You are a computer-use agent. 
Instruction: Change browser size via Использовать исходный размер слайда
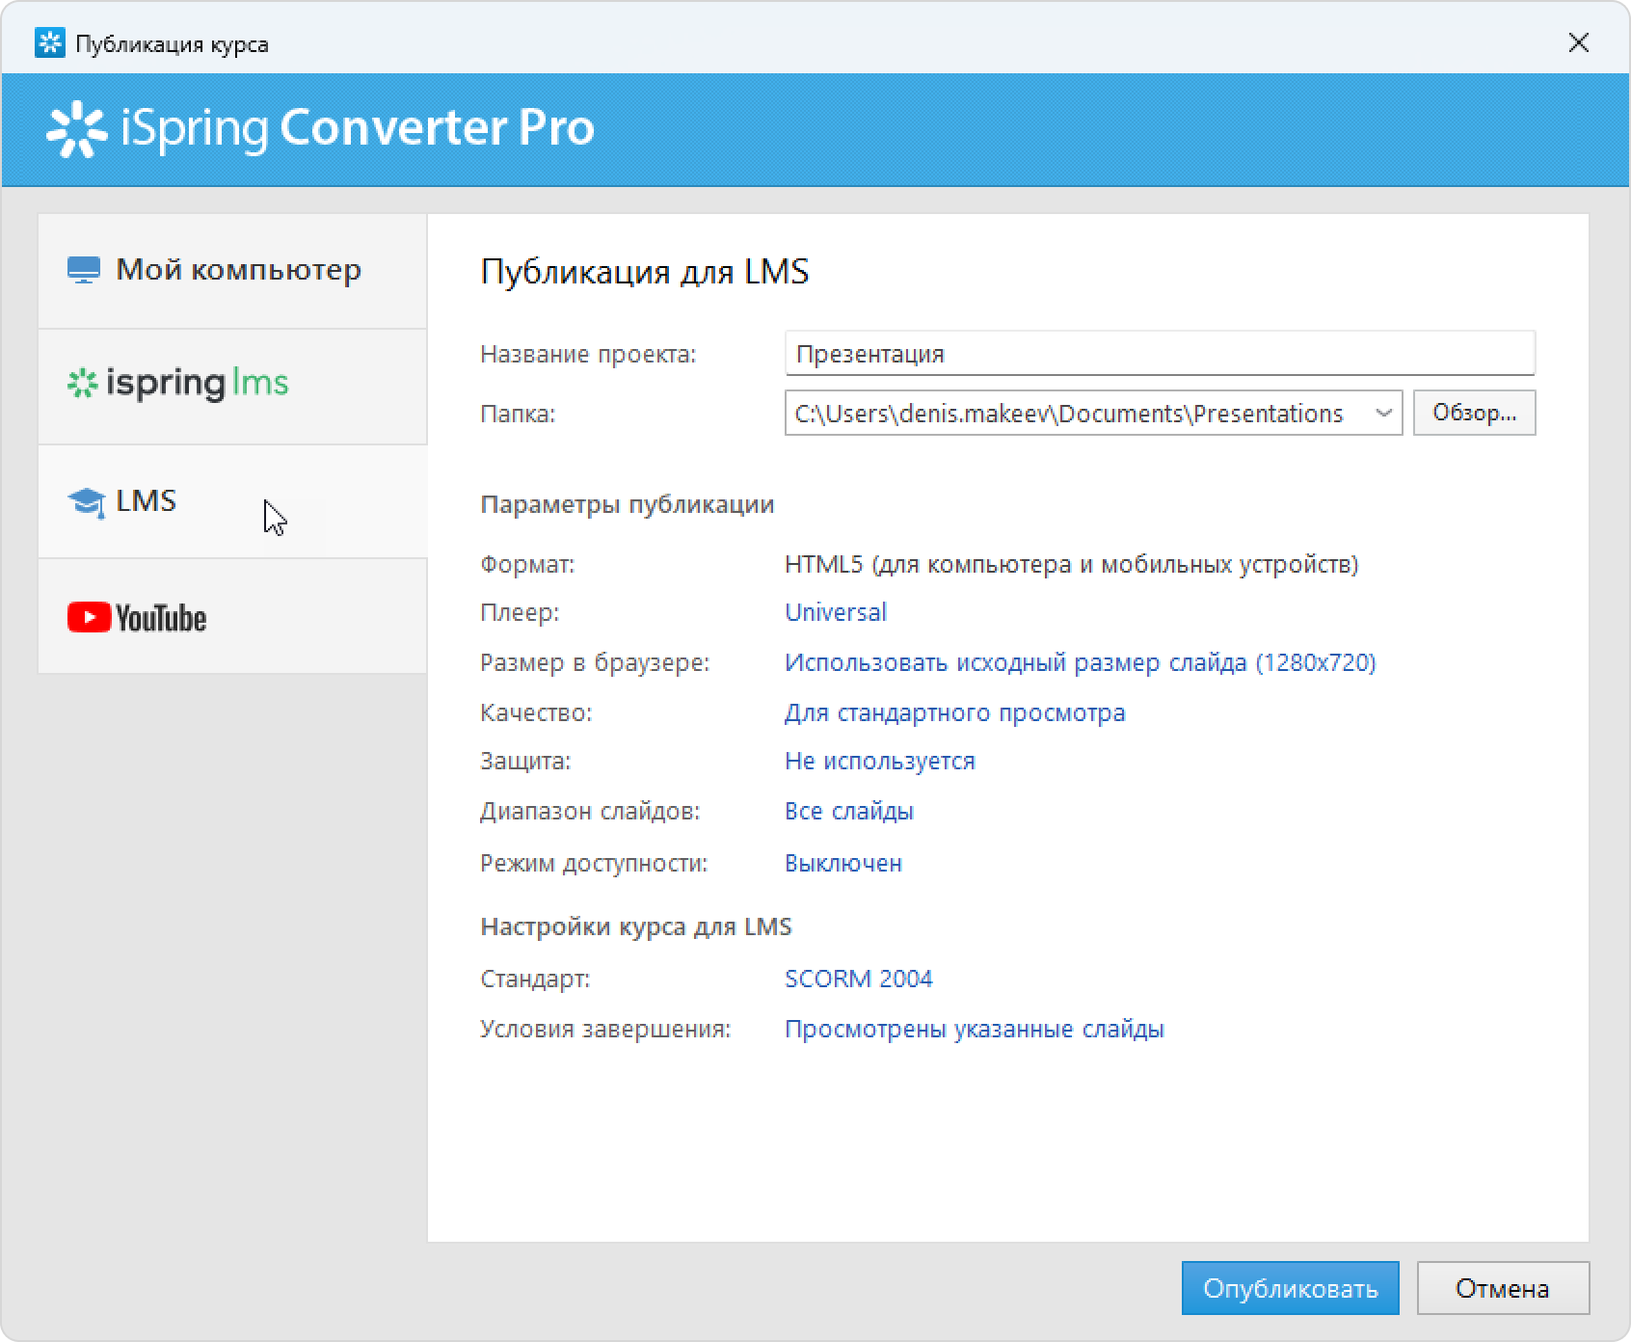1081,662
